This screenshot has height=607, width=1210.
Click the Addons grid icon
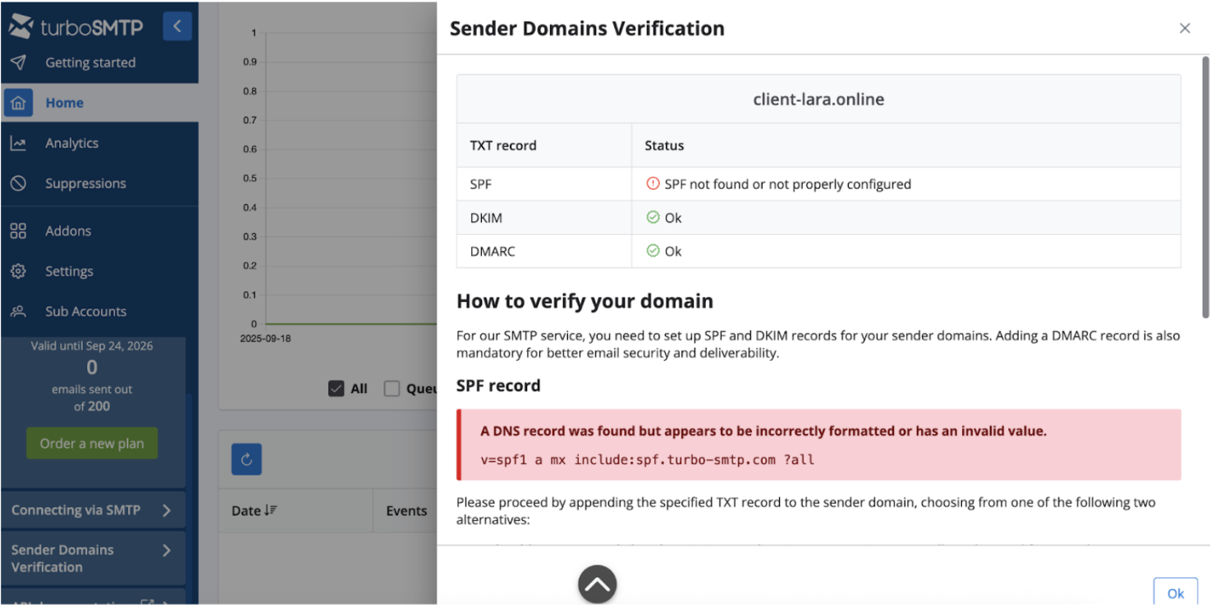click(18, 231)
